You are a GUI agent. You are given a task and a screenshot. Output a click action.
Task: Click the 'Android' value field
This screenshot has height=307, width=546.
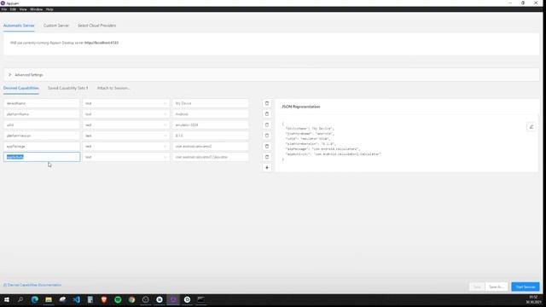coord(211,114)
